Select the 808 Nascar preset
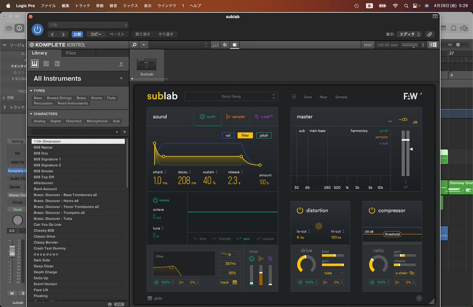 coord(78,147)
